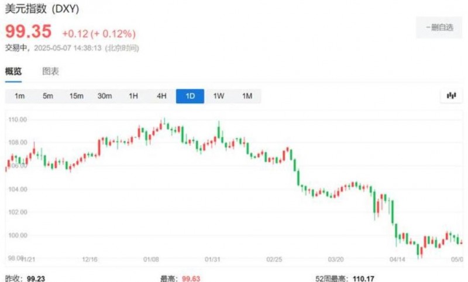The height and width of the screenshot is (282, 468).
Task: Set interval to 1M monthly
Action: pos(247,96)
